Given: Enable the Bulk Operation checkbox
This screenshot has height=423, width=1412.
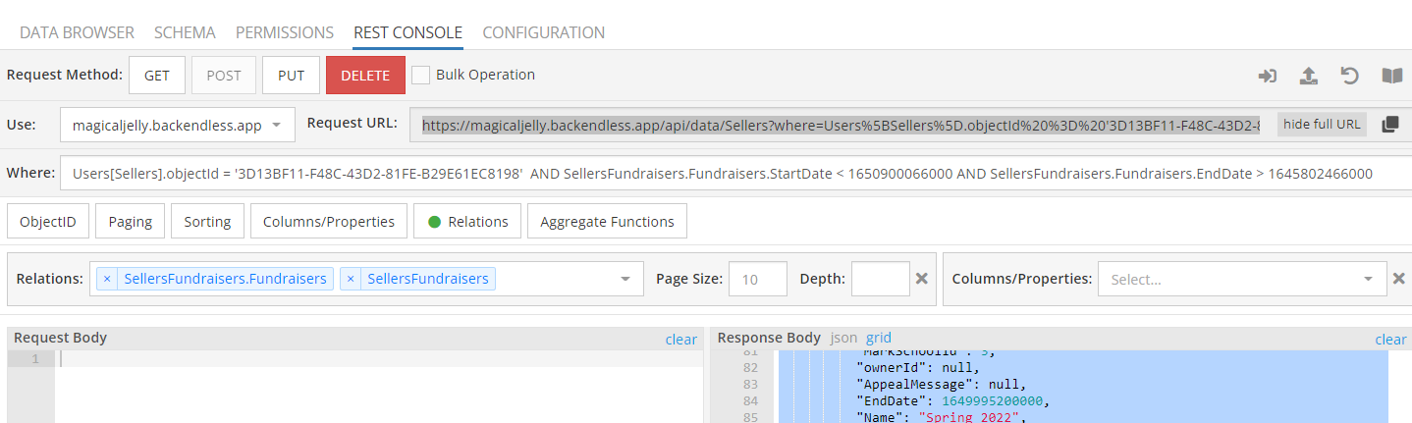Looking at the screenshot, I should click(420, 75).
